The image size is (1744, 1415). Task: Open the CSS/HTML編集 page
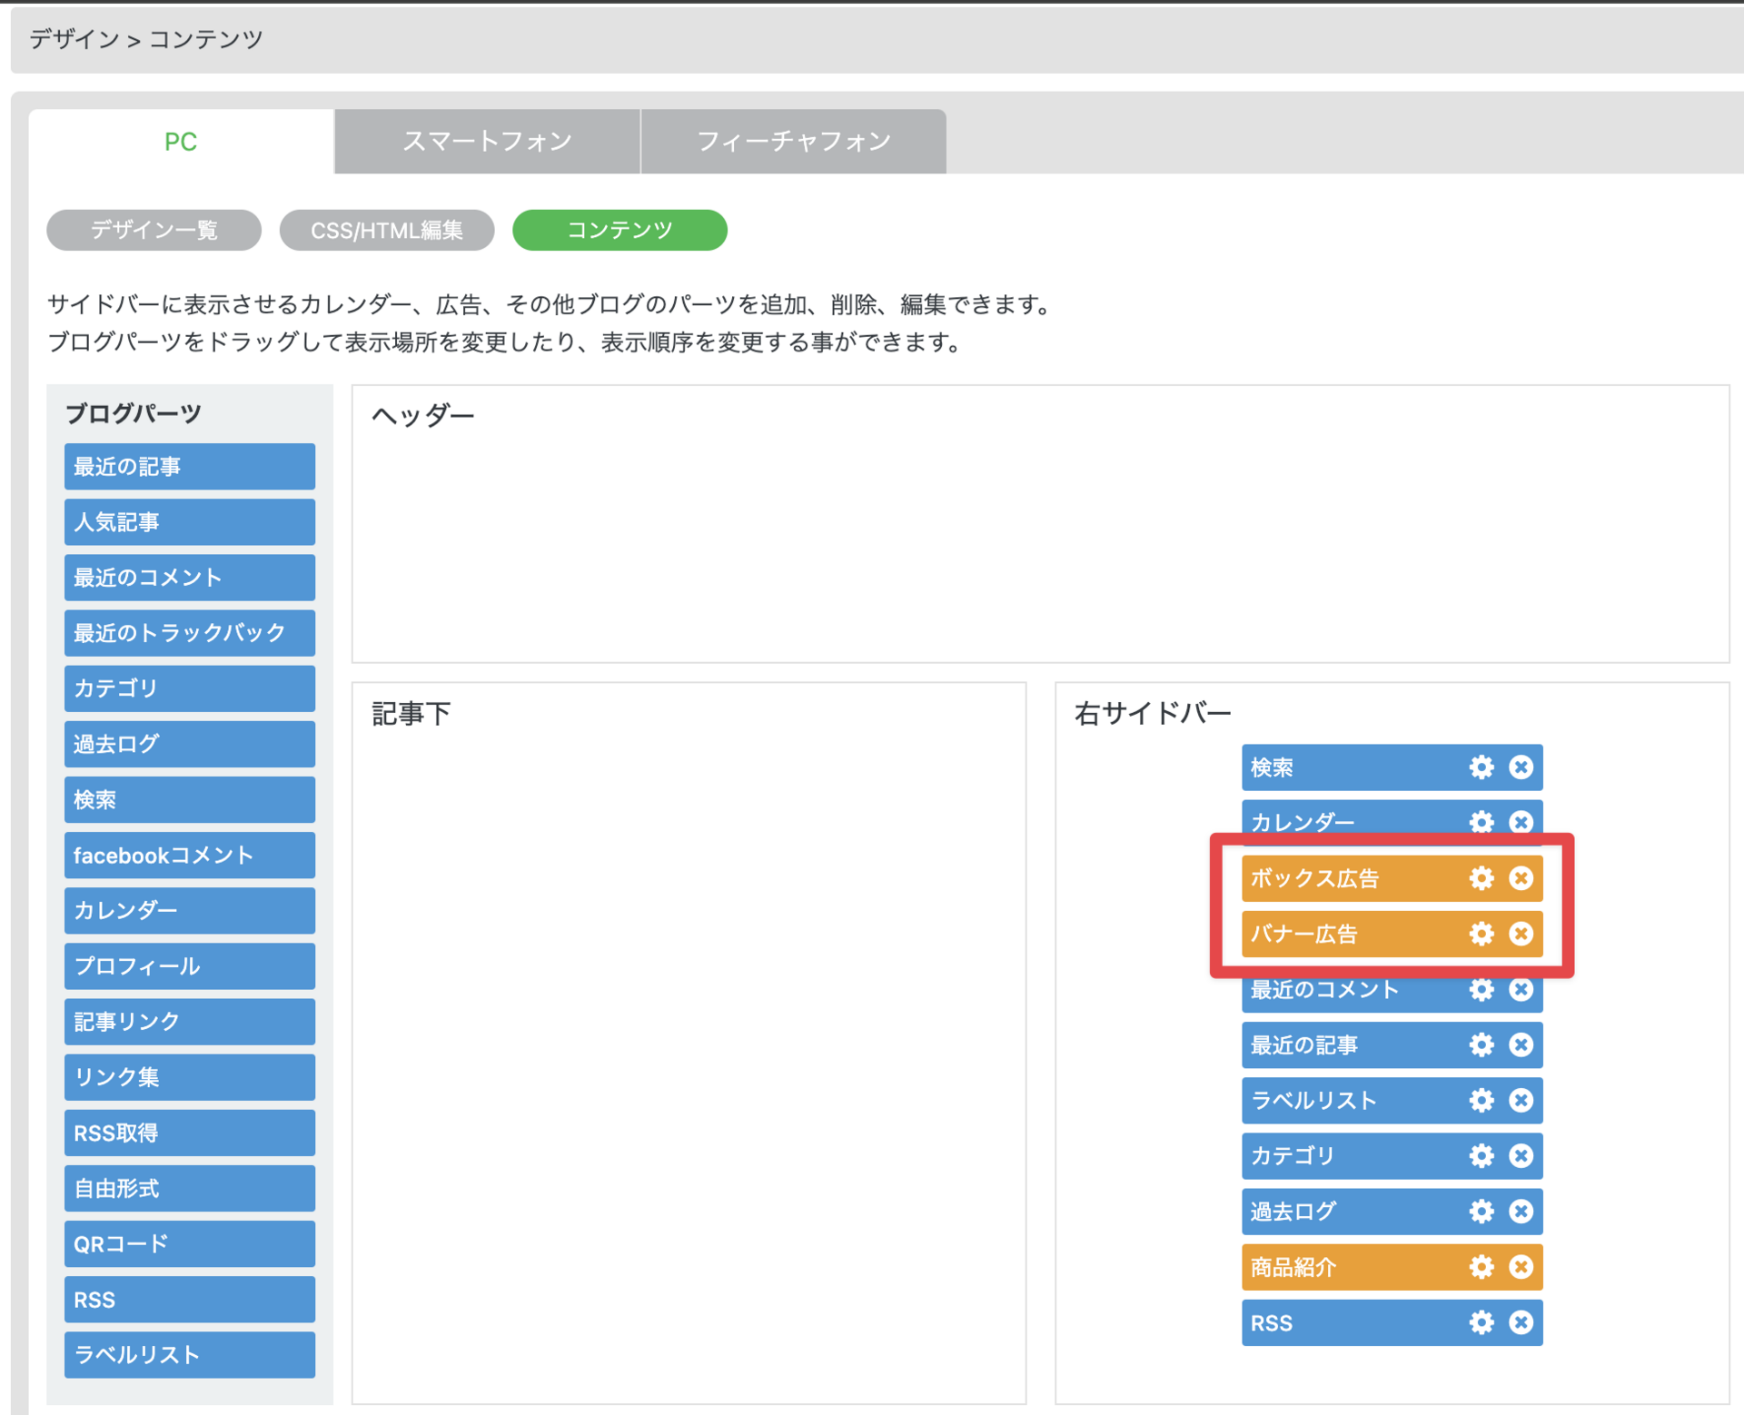coord(386,230)
